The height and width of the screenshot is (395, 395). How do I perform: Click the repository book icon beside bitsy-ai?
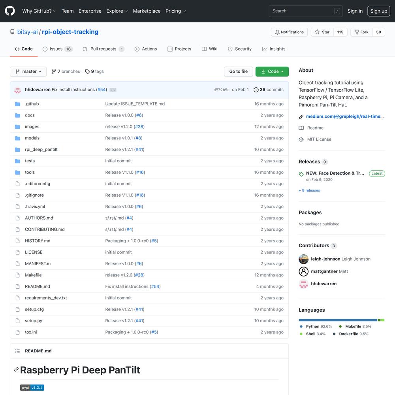12,32
